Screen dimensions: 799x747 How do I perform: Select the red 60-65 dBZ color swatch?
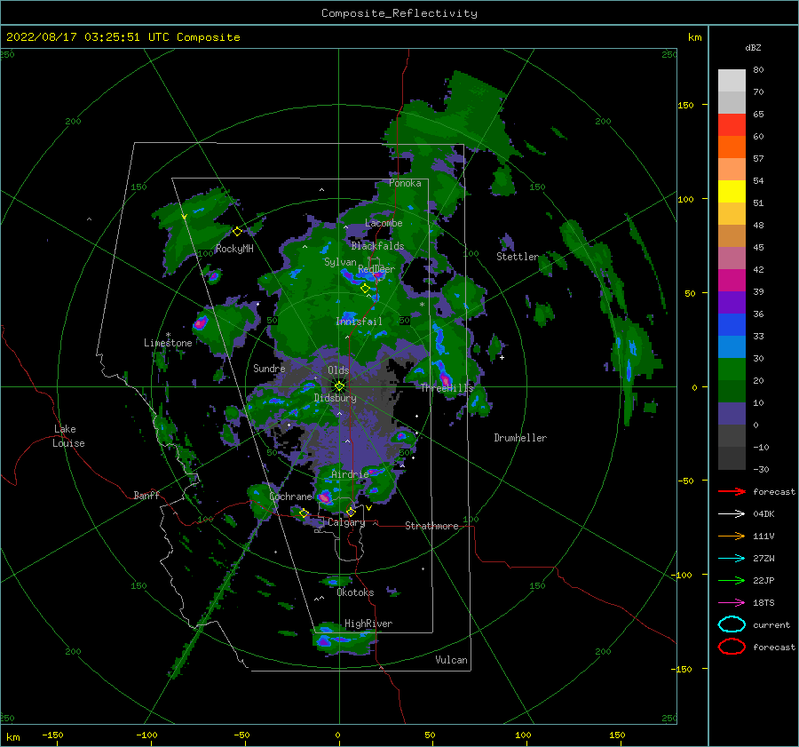732,124
